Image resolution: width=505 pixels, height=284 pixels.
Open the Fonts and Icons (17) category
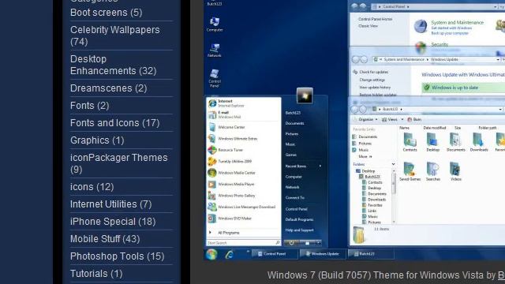pyautogui.click(x=115, y=123)
